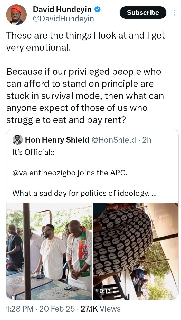This screenshot has height=320, width=181.
Task: Click the Hon Henry Shield name
Action: pos(57,140)
